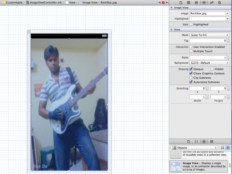
Task: Go to previous issue arrow
Action: click(x=159, y=3)
